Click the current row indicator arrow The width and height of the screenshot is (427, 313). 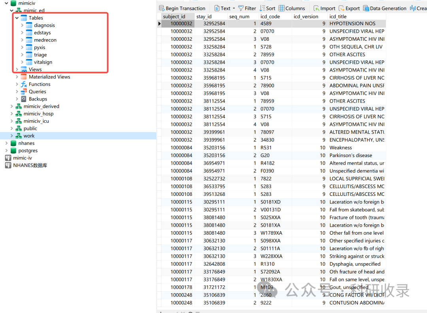click(x=159, y=24)
